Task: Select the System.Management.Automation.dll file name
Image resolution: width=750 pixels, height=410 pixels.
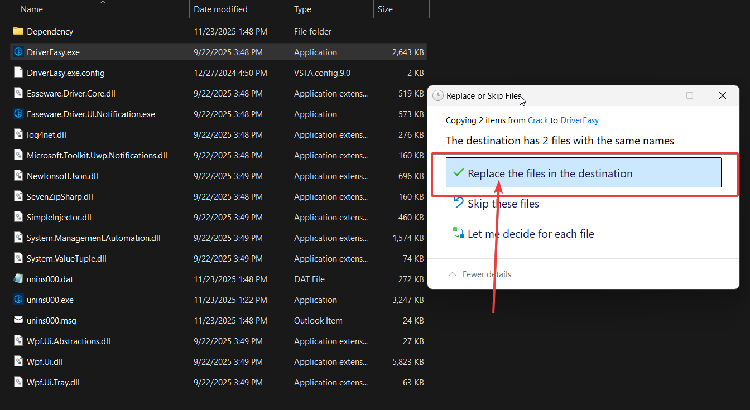Action: [94, 238]
